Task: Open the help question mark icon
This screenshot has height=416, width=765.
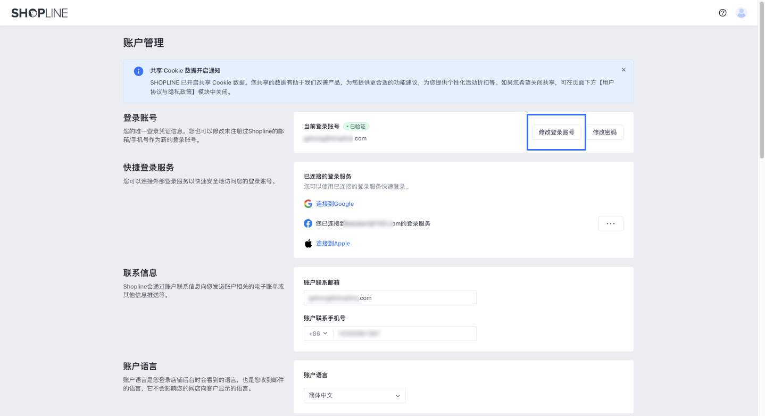Action: pyautogui.click(x=722, y=13)
